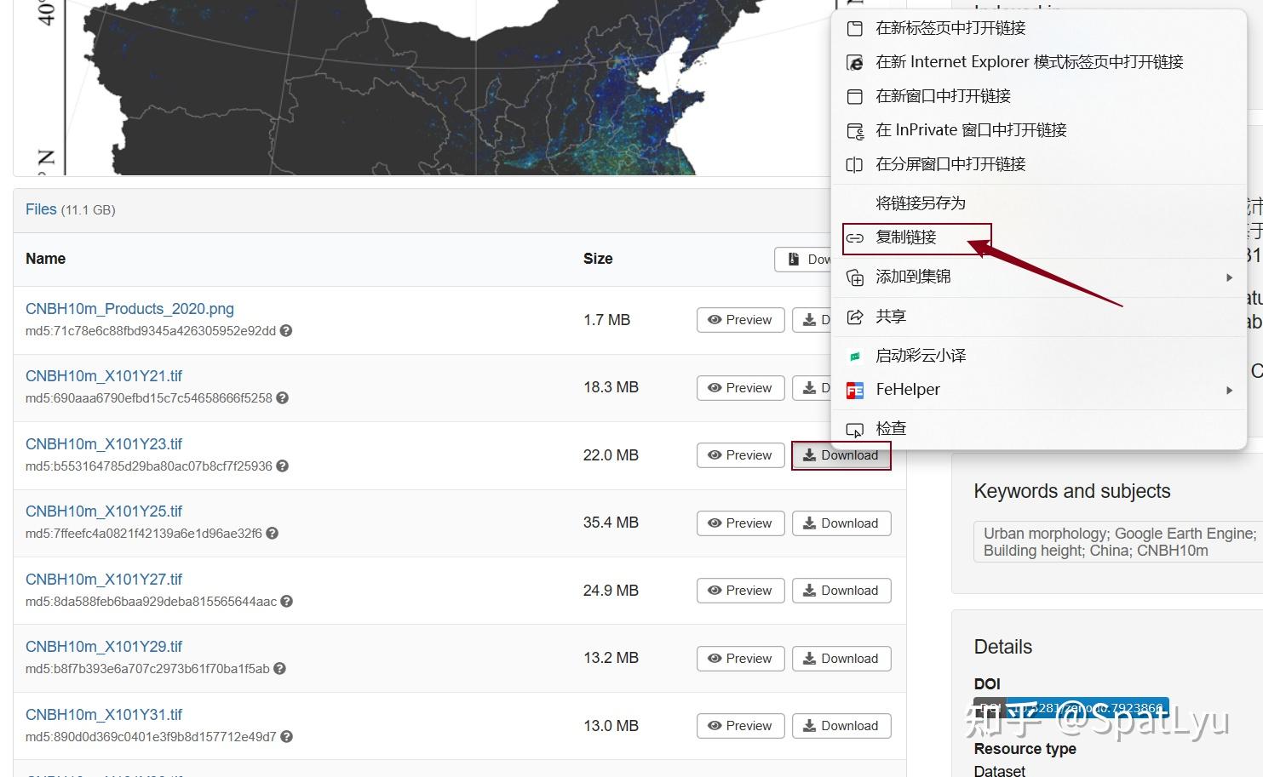Click the building height map thumbnail
Screen dimensions: 1263x777
click(x=422, y=87)
